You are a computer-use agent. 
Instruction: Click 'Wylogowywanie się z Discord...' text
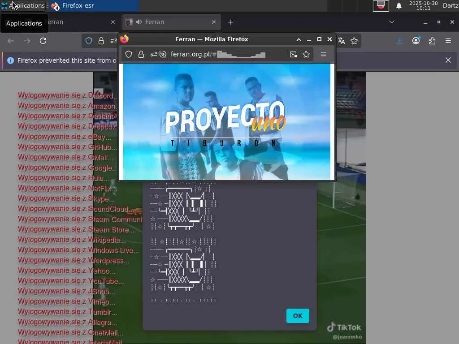[x=68, y=95]
